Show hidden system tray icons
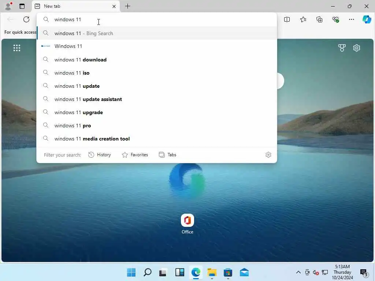 pos(298,272)
